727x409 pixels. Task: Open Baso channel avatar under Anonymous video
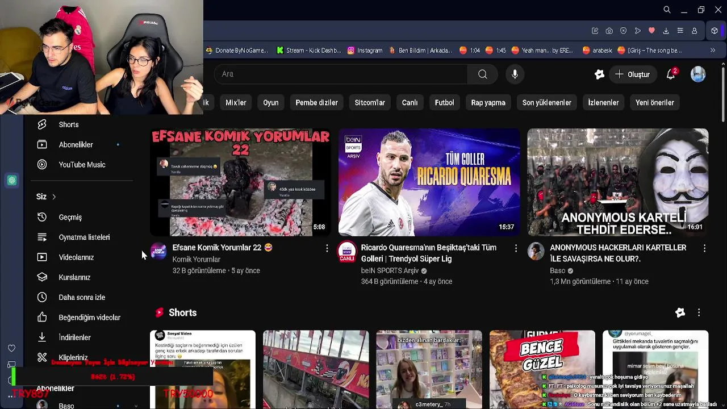[536, 251]
